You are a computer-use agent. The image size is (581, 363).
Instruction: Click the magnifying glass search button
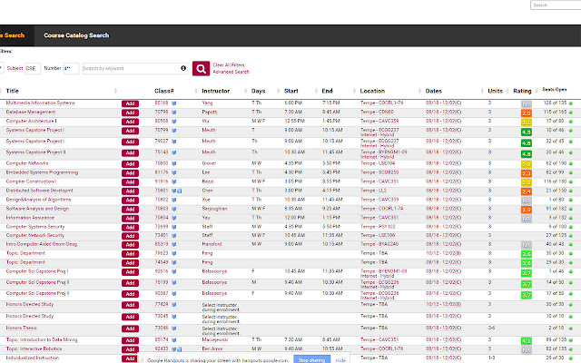pos(201,69)
